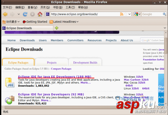Select the Eclipse Packages tab

pyautogui.click(x=18, y=62)
